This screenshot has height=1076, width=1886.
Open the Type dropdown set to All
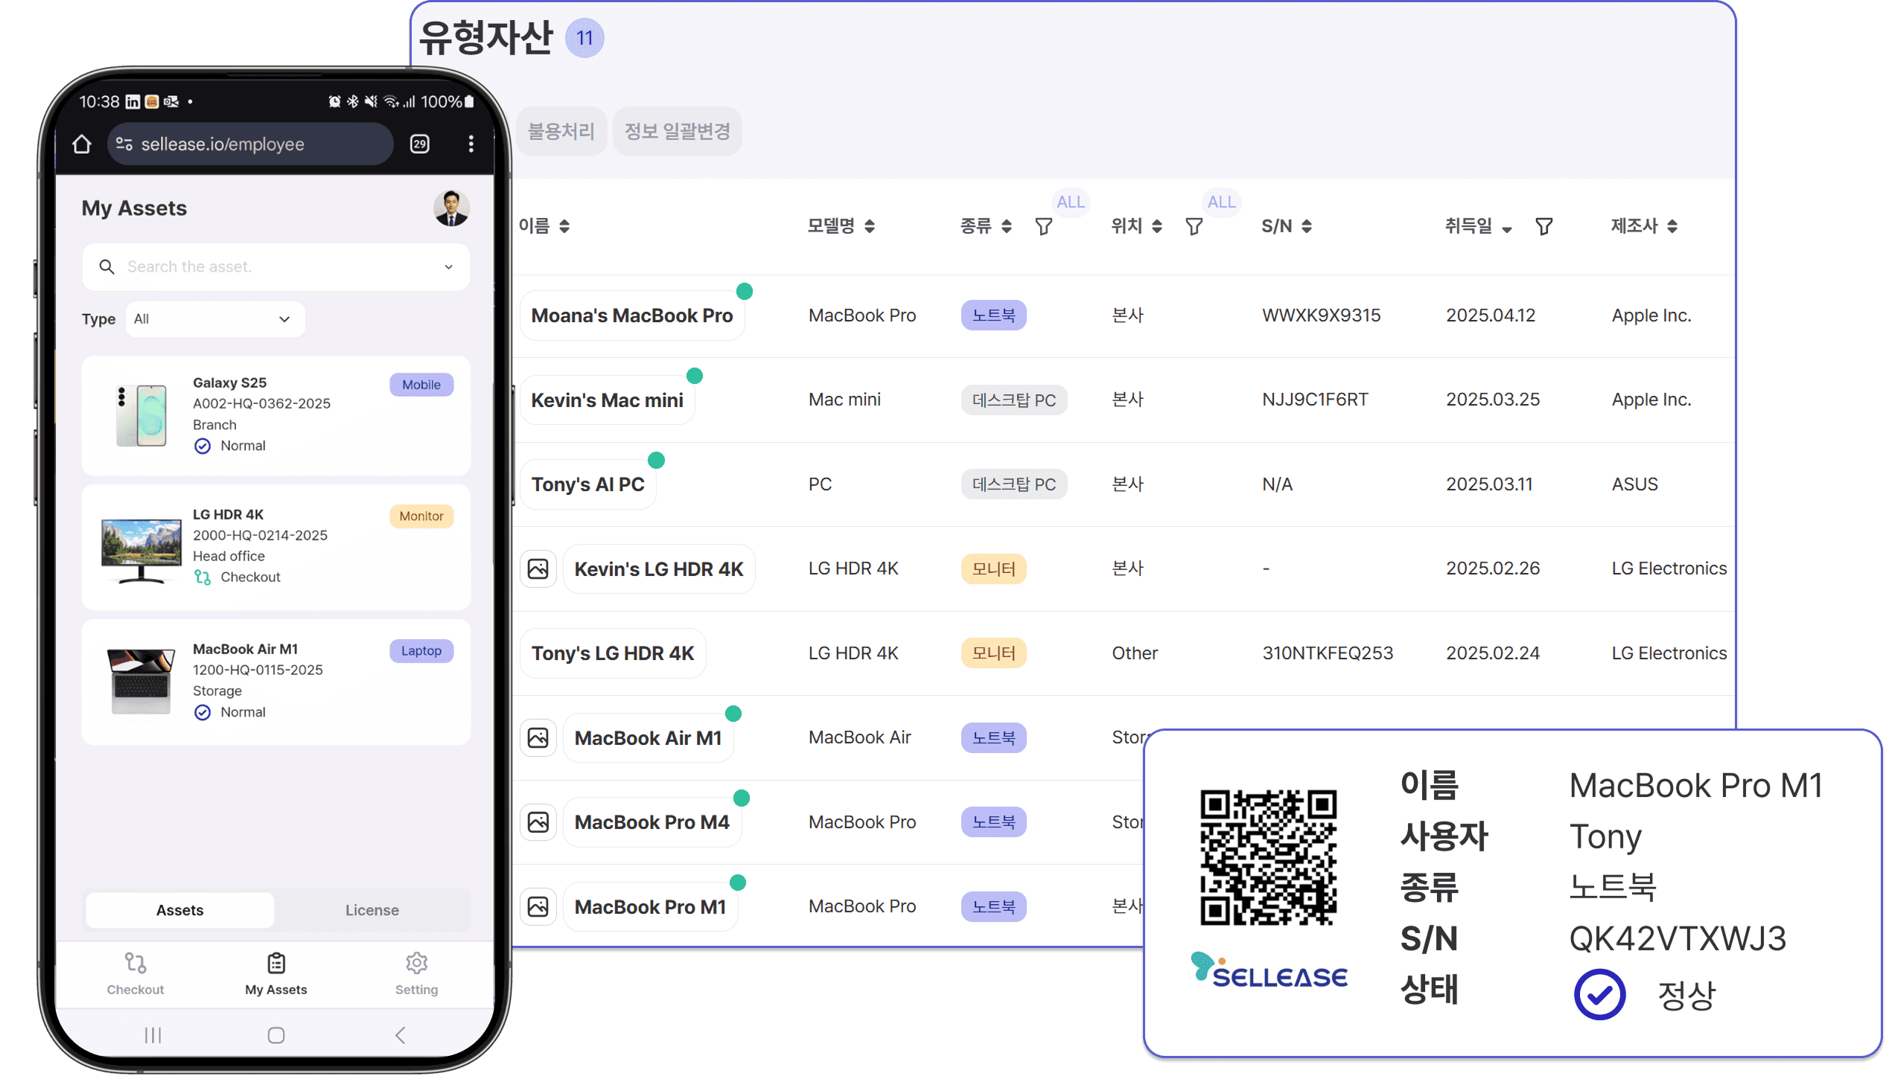point(215,319)
